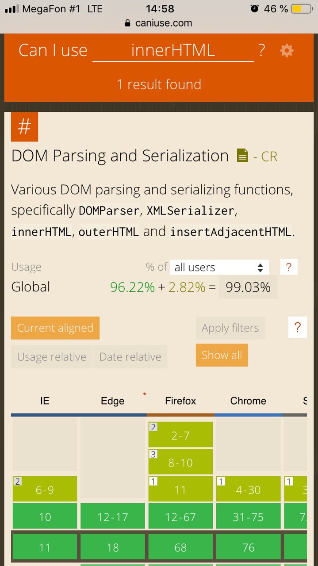
Task: Tap the filters help question mark
Action: click(x=298, y=328)
